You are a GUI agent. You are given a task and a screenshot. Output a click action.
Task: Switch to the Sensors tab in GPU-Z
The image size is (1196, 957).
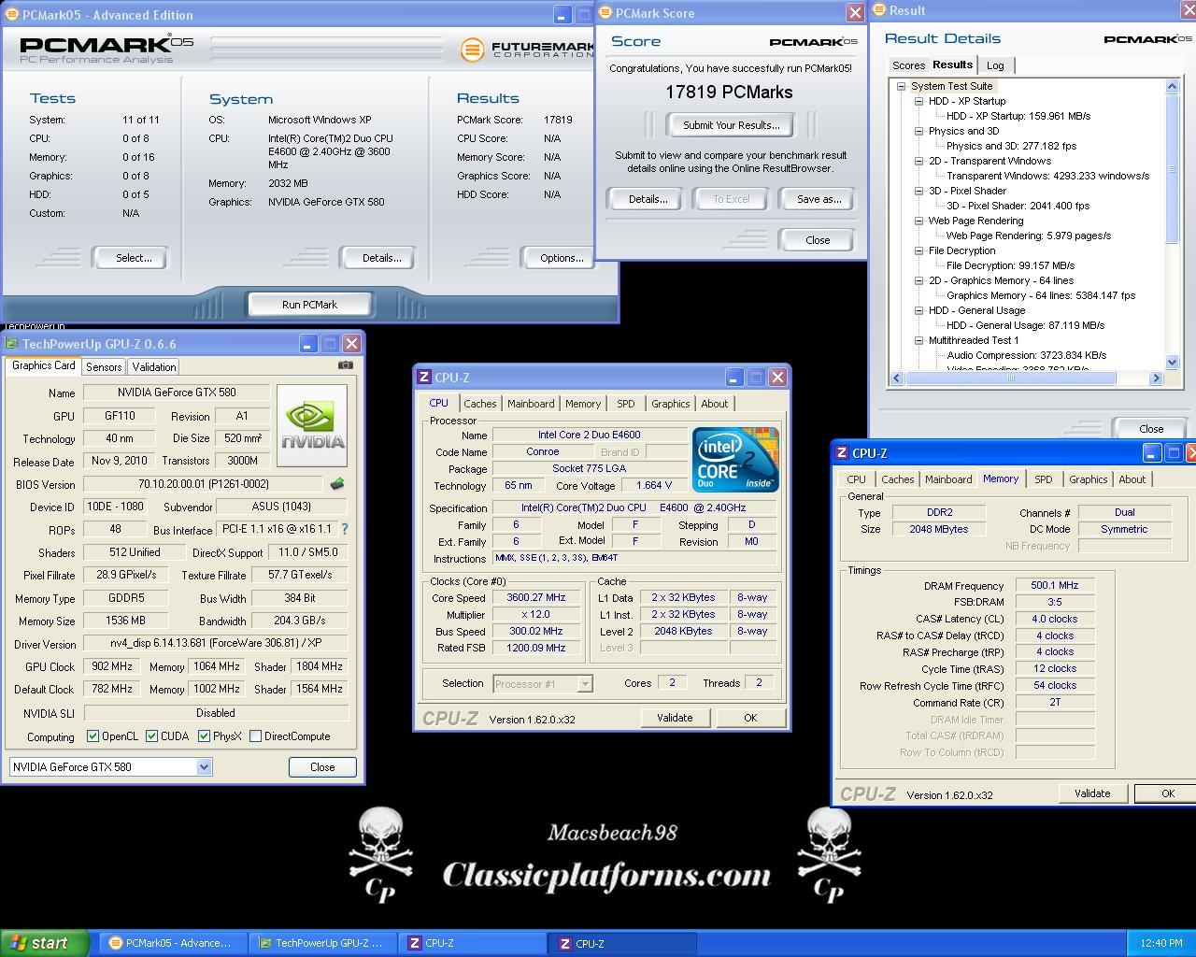click(x=104, y=367)
